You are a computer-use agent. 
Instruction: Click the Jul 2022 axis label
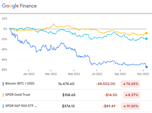[97, 74]
